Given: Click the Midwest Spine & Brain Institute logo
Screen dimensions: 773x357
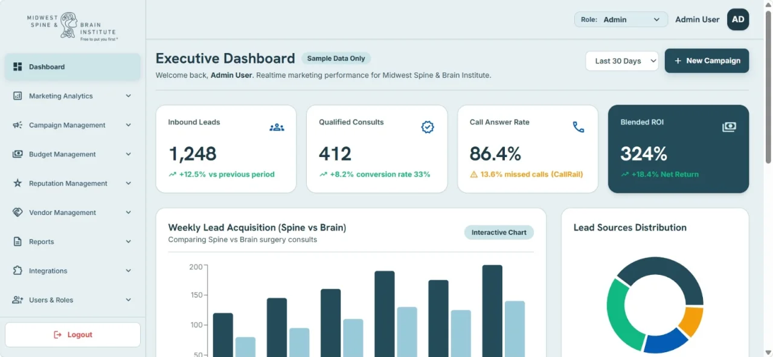Looking at the screenshot, I should [x=71, y=27].
